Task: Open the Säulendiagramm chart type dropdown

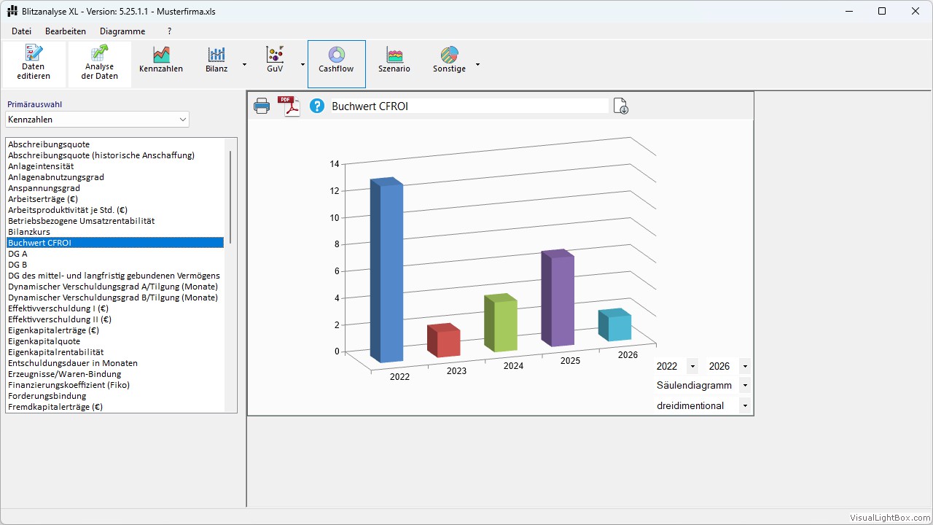Action: click(744, 385)
